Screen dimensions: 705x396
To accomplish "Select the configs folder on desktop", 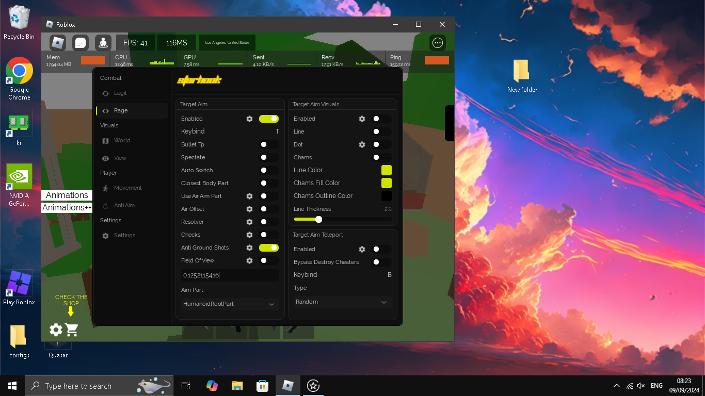I will point(19,341).
